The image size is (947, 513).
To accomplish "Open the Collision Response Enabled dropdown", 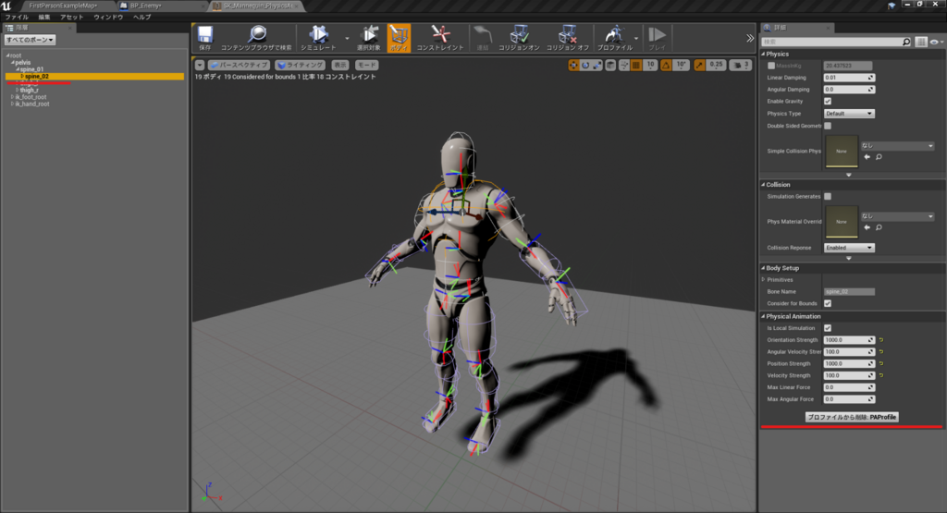I will (x=849, y=248).
